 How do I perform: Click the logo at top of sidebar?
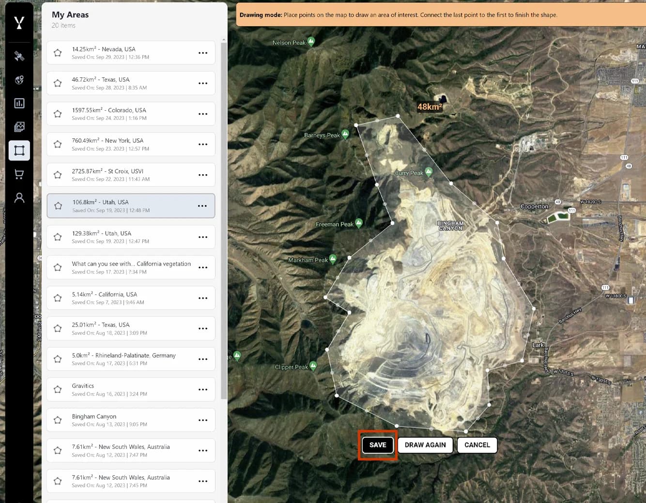pos(19,22)
